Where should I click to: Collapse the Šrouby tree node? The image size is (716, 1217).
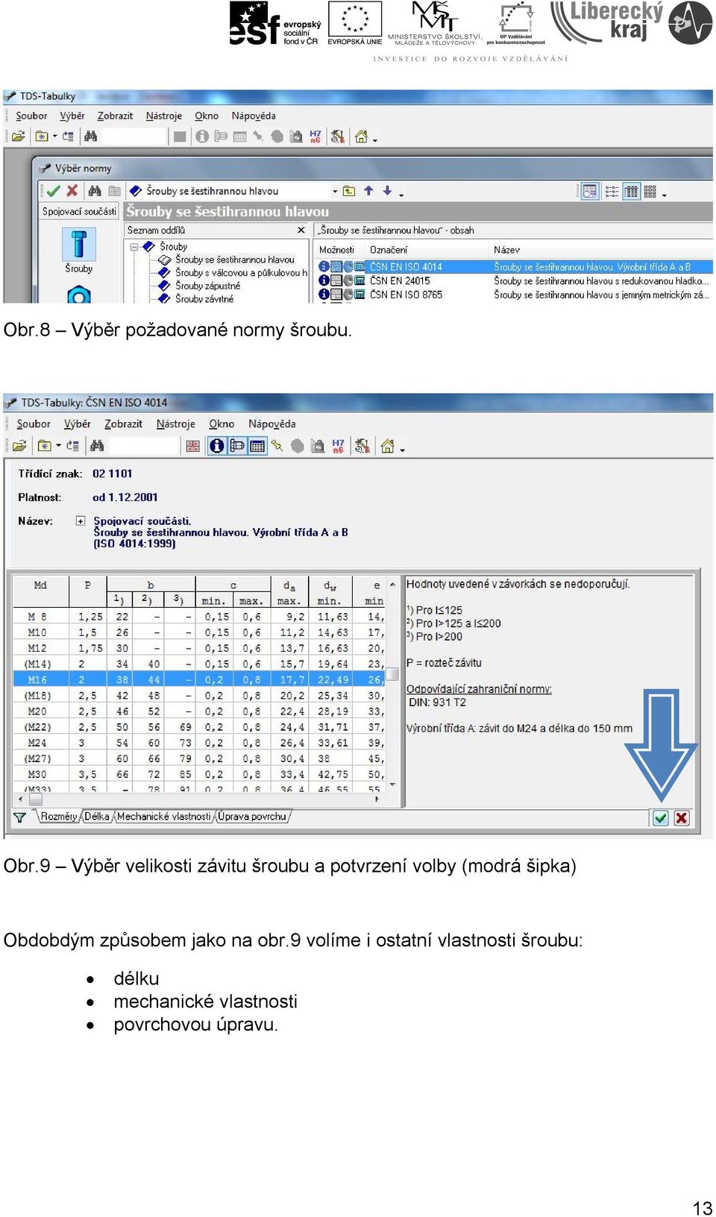click(134, 247)
